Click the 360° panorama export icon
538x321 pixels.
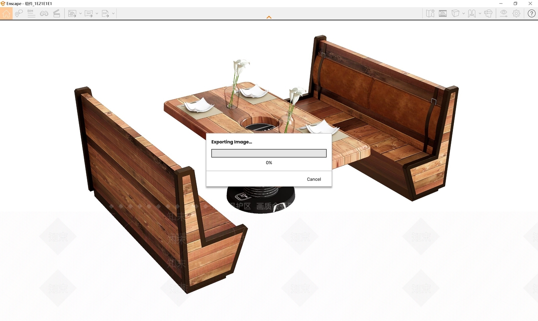pyautogui.click(x=89, y=13)
